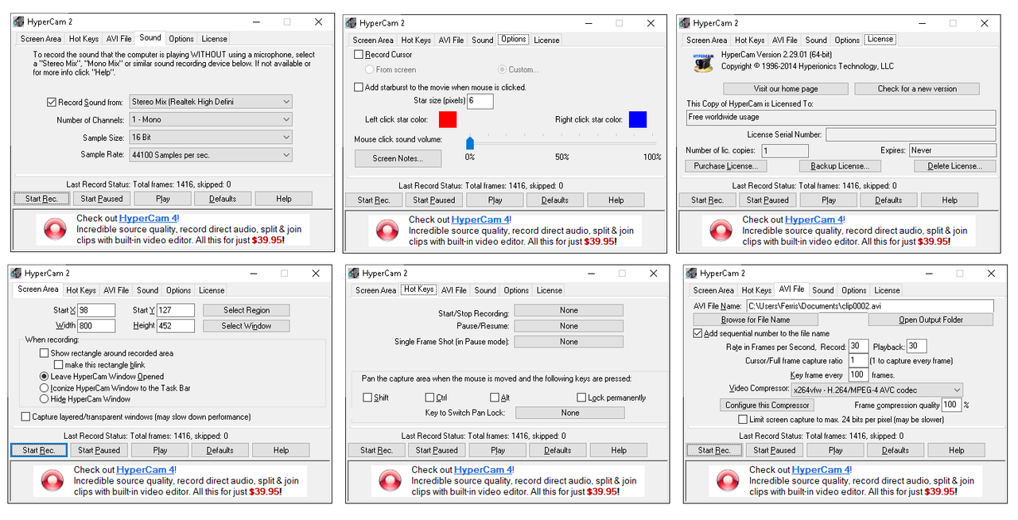The image size is (1018, 520).
Task: Click HyperCam title bar icon in License window
Action: click(x=684, y=23)
